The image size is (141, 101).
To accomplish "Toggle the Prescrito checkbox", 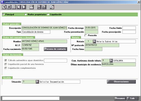I will click(x=86, y=35).
